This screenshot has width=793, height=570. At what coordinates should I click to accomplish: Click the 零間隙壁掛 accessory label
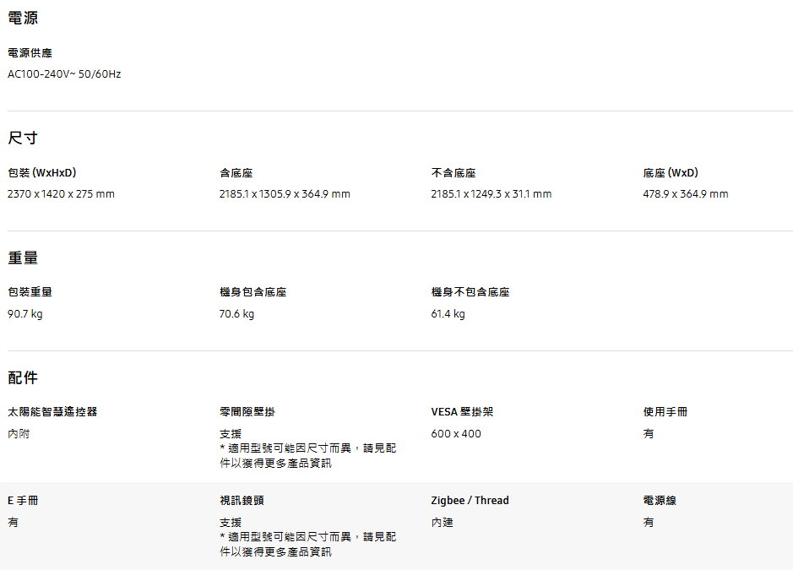(247, 412)
